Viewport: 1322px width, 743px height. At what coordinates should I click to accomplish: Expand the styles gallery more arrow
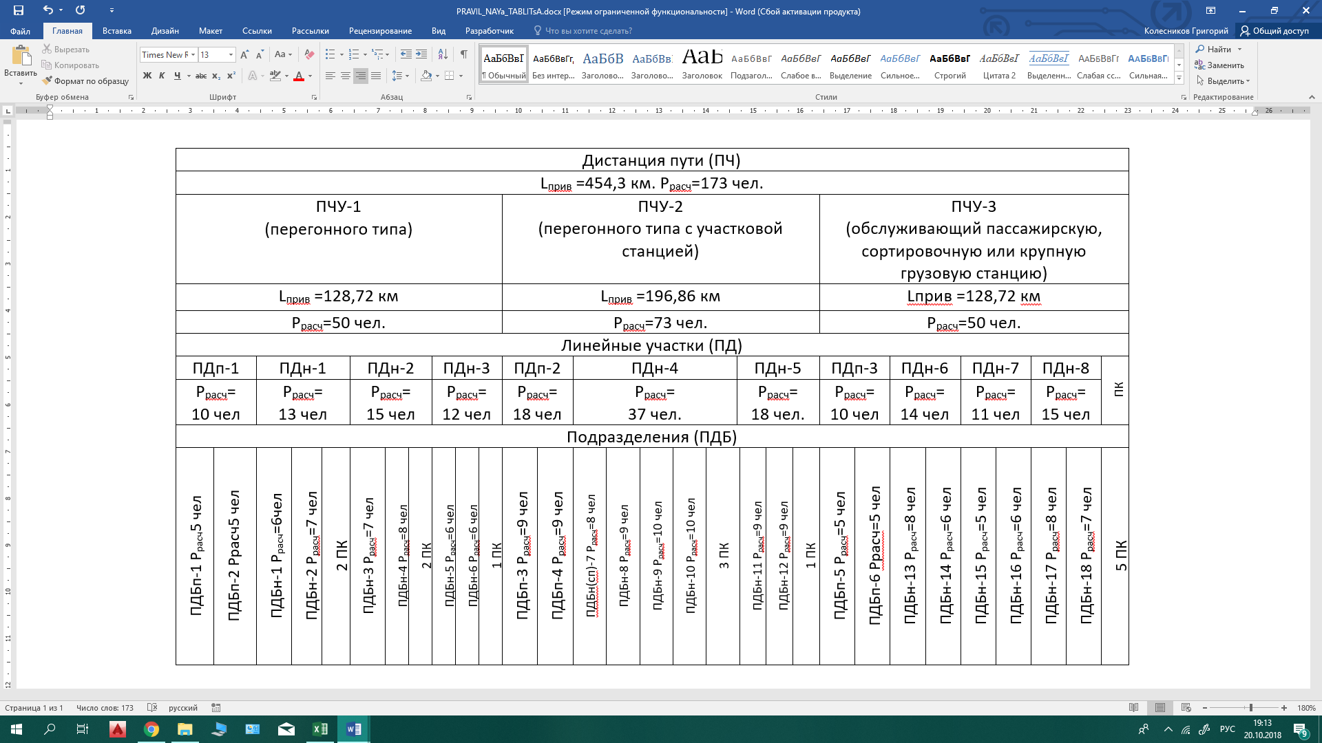click(x=1179, y=79)
